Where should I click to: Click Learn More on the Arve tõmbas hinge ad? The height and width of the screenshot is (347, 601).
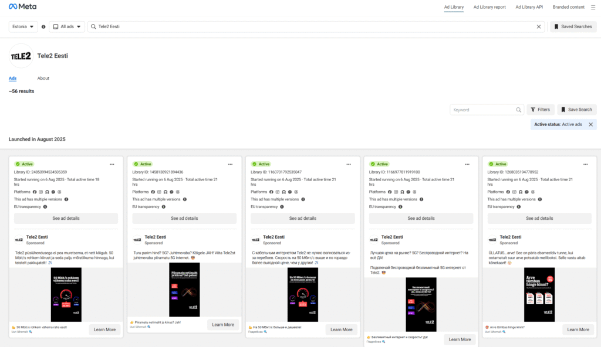tap(578, 329)
